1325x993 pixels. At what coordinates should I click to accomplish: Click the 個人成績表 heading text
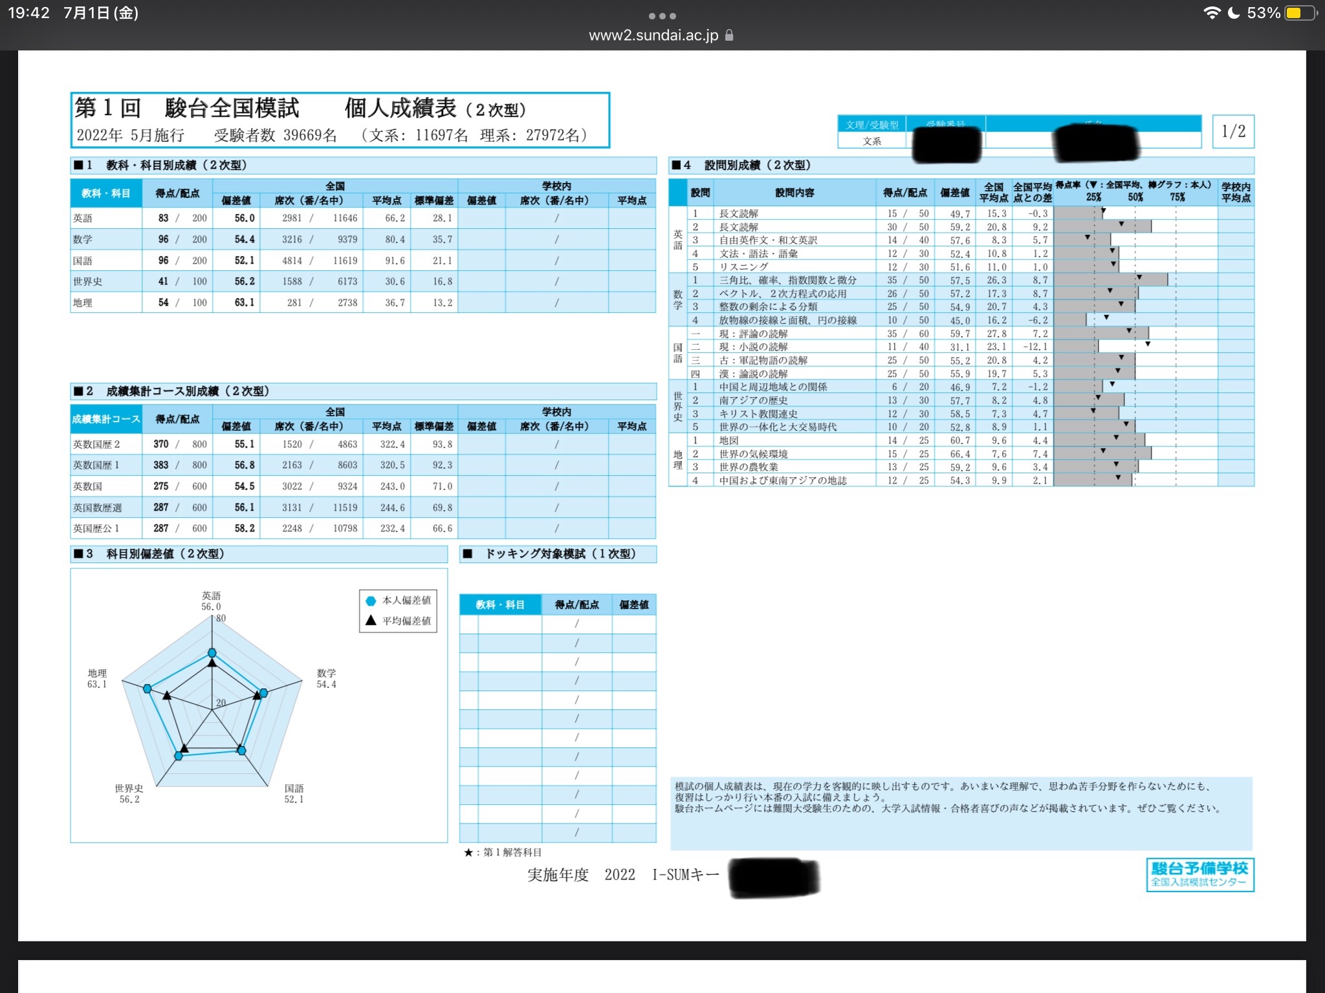click(x=400, y=108)
